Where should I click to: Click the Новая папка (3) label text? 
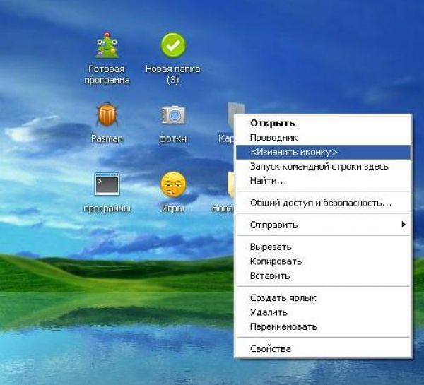173,74
